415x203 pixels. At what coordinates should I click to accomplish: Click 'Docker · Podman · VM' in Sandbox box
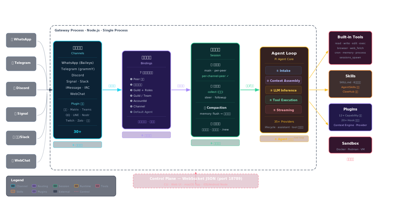350,149
